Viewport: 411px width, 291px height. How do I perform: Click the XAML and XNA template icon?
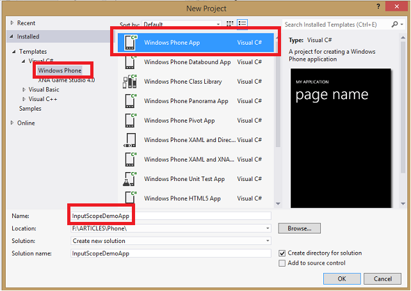coord(130,159)
